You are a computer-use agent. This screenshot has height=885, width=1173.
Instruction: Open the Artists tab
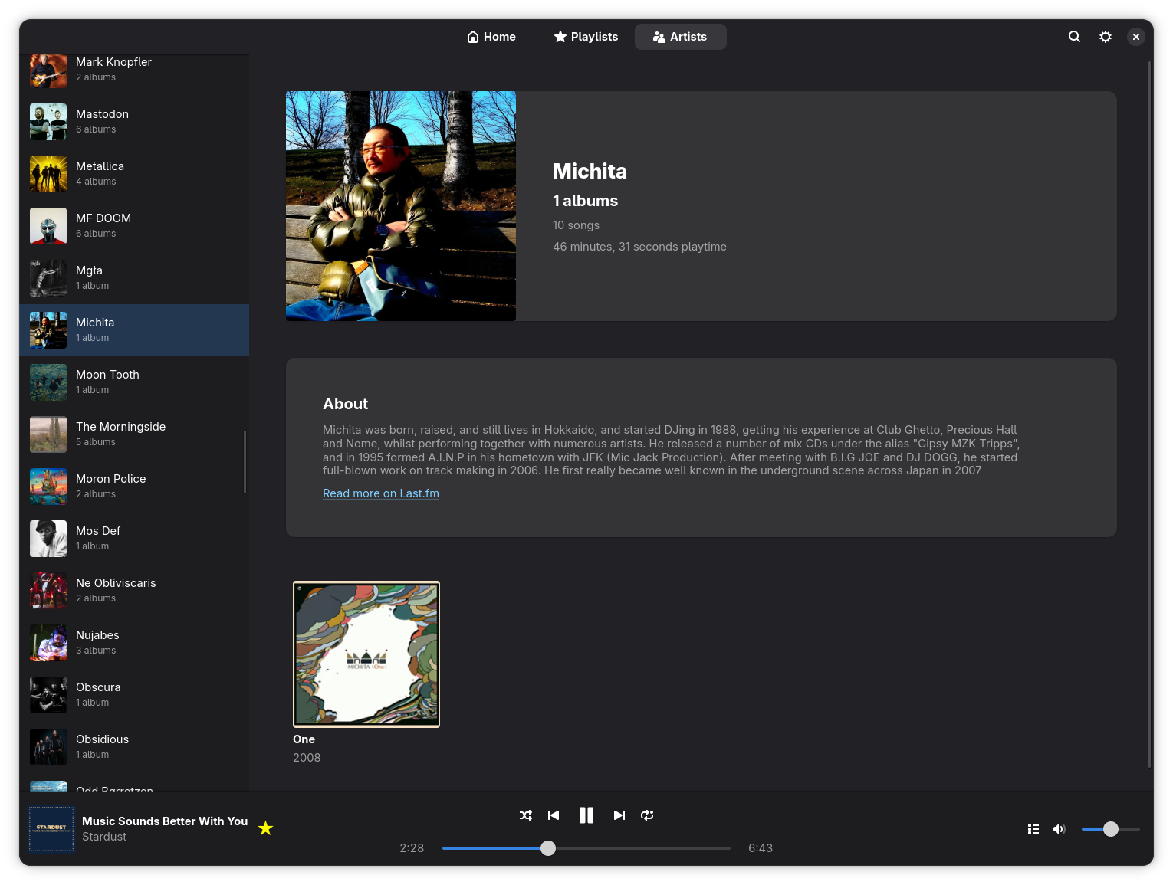(681, 37)
